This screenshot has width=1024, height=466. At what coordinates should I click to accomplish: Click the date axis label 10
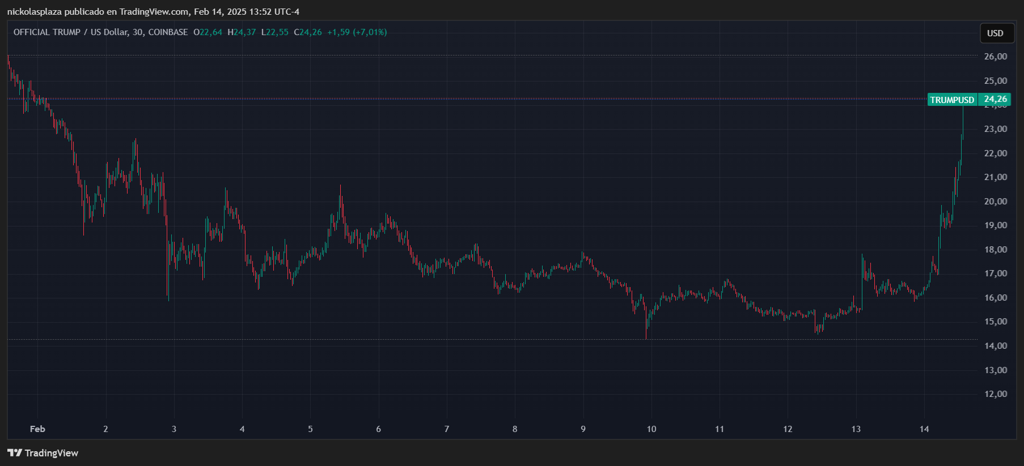tap(651, 429)
